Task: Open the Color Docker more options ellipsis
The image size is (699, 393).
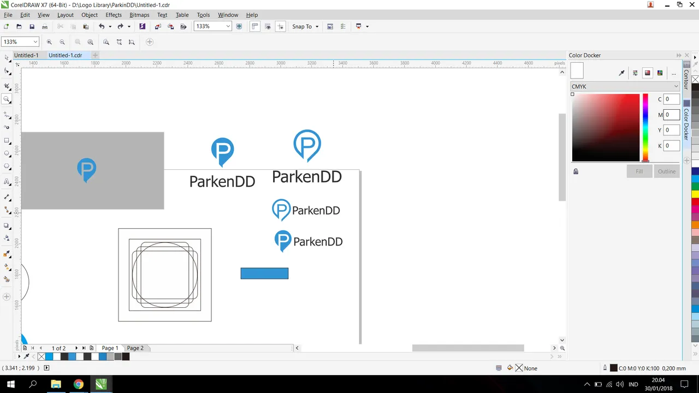Action: [x=674, y=73]
